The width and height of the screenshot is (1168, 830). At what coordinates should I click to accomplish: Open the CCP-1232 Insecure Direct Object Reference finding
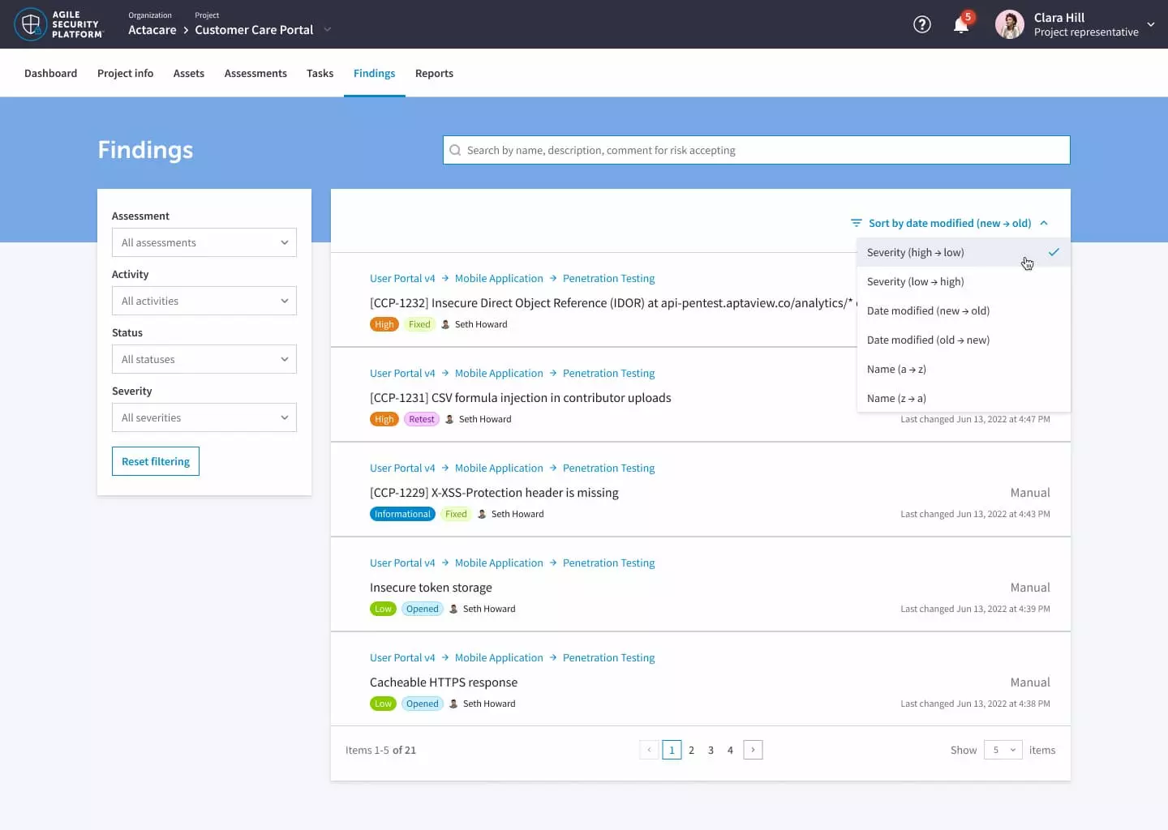click(x=612, y=303)
